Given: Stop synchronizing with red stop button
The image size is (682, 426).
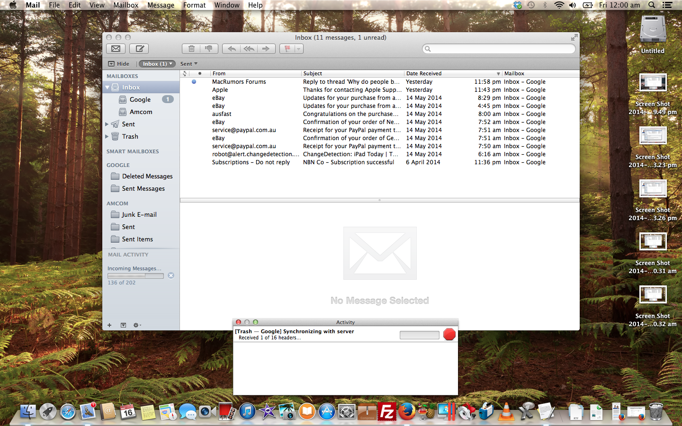Looking at the screenshot, I should (449, 334).
